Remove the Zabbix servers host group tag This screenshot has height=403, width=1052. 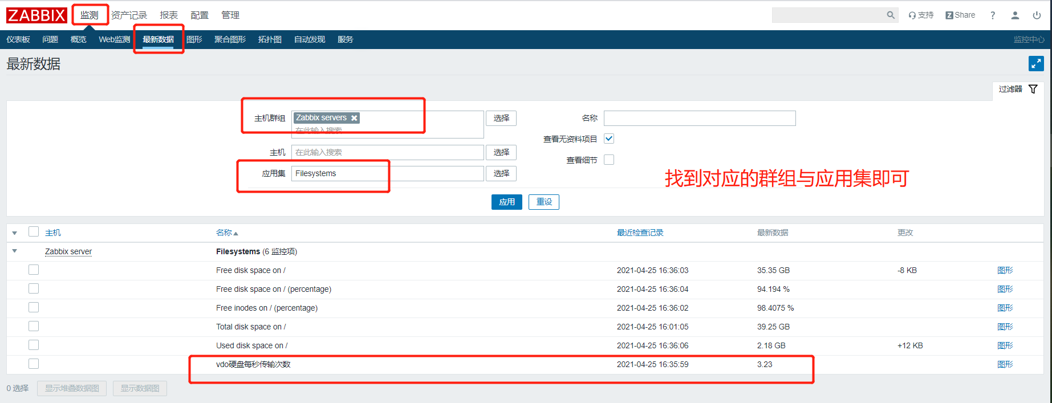pos(354,118)
